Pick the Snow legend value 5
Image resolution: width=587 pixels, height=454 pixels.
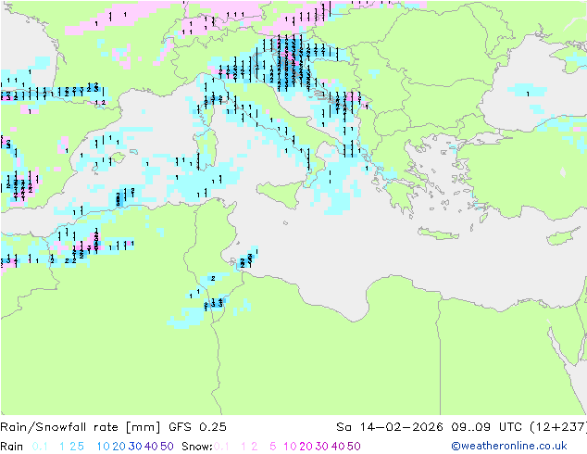273,447
